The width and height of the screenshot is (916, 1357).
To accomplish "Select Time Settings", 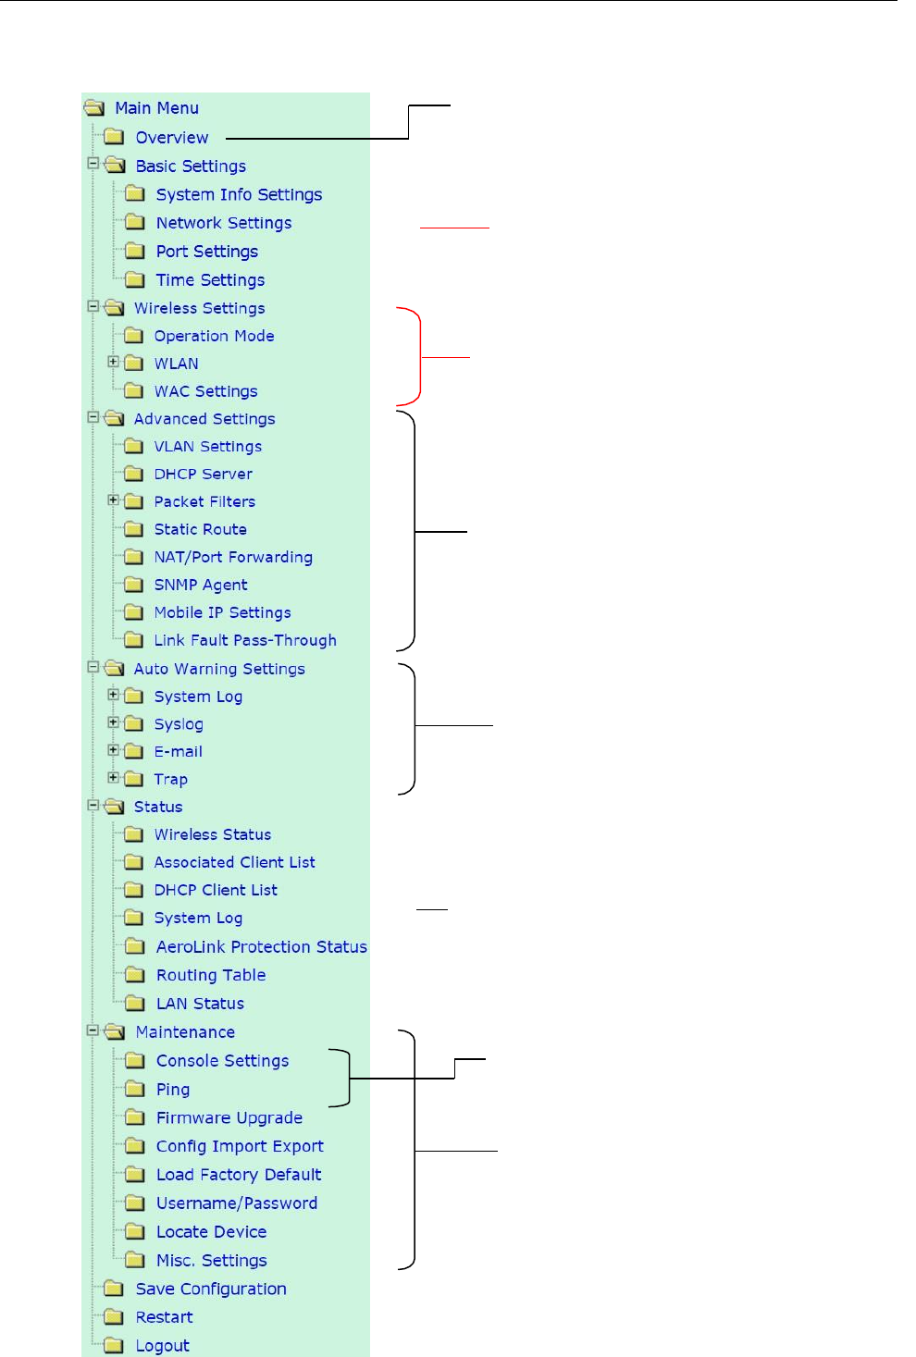I will tap(210, 280).
